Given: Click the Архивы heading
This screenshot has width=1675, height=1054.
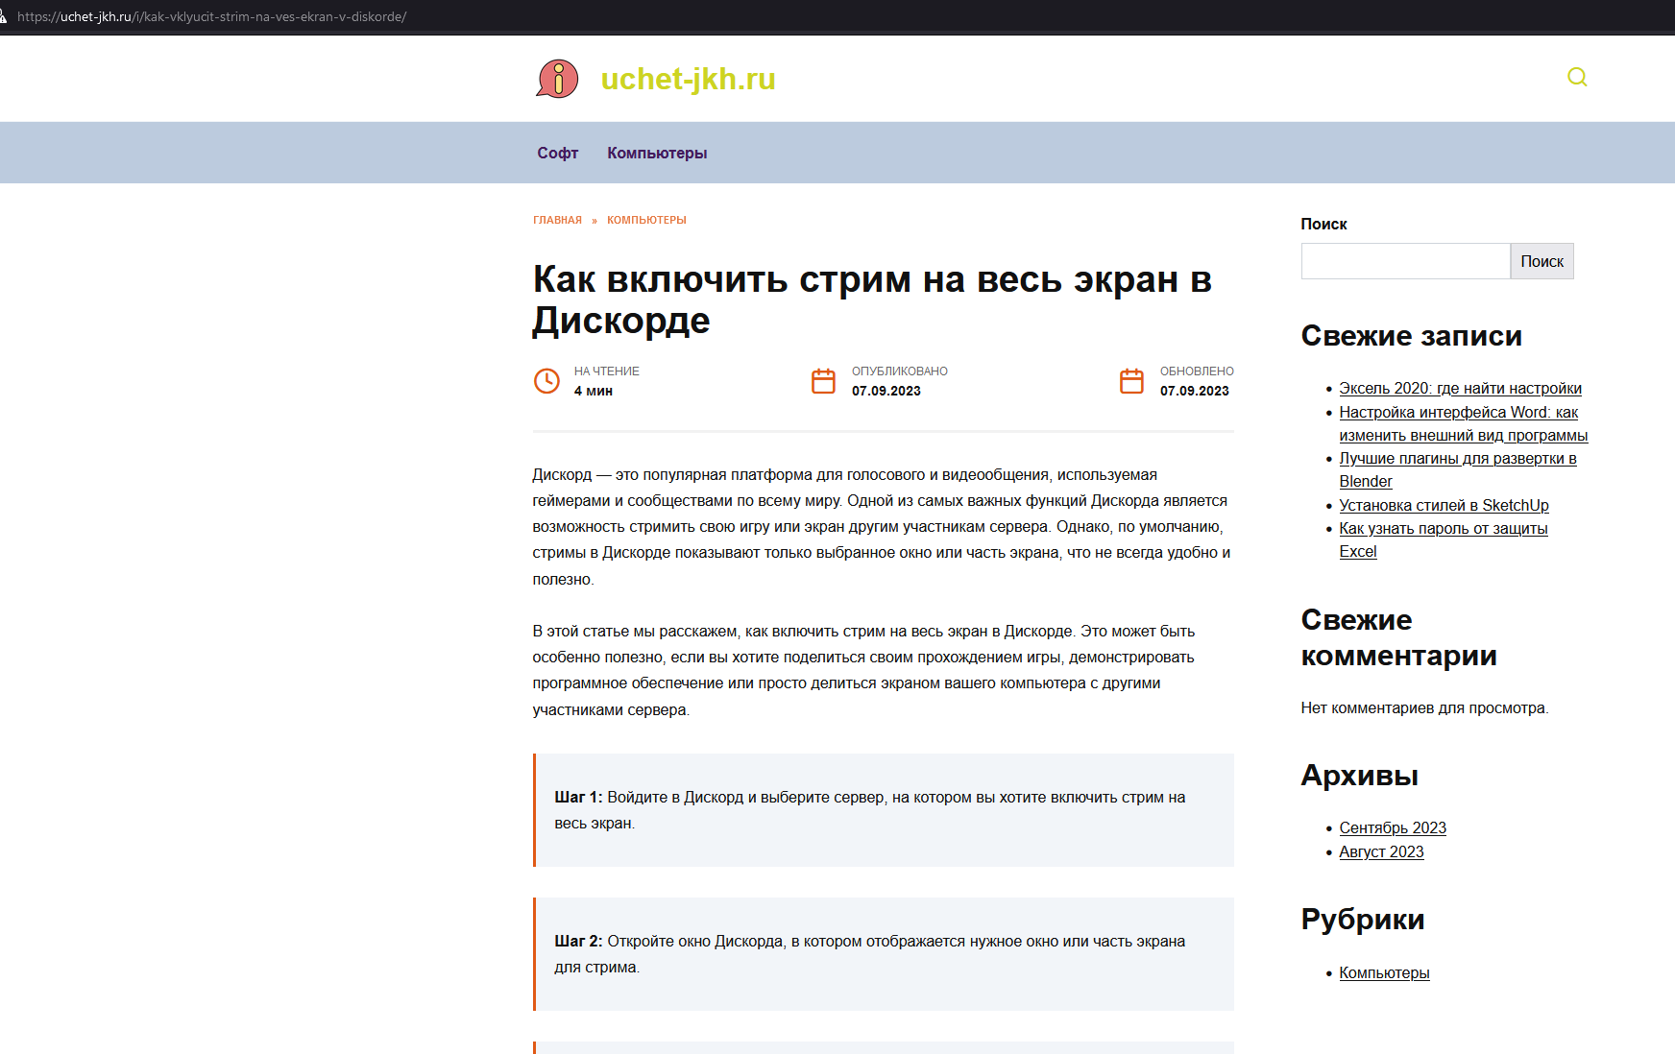Looking at the screenshot, I should click(1359, 775).
